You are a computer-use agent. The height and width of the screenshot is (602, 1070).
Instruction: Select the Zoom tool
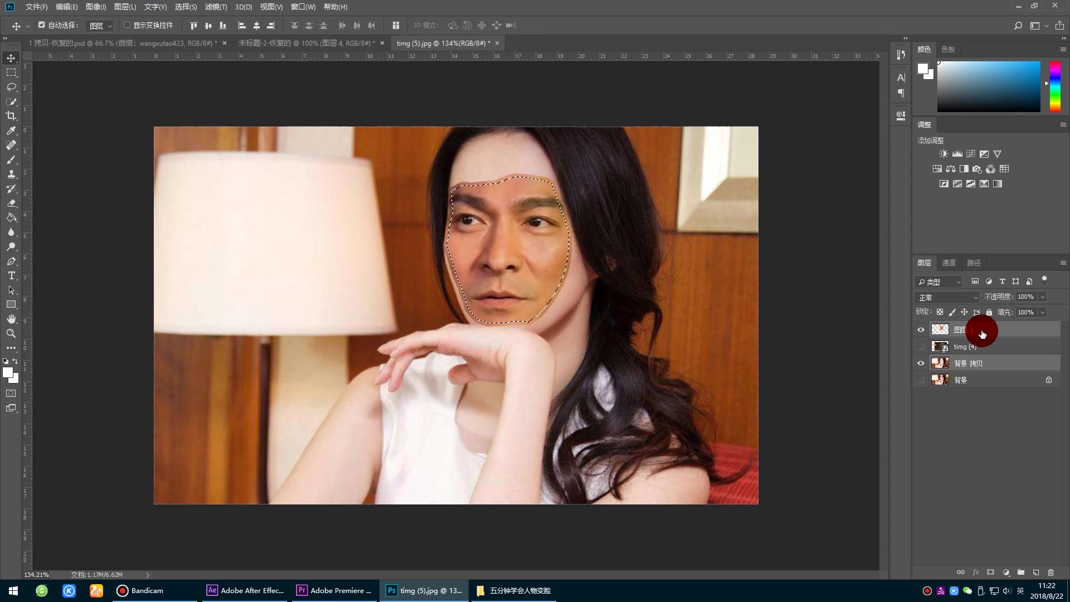[x=11, y=333]
